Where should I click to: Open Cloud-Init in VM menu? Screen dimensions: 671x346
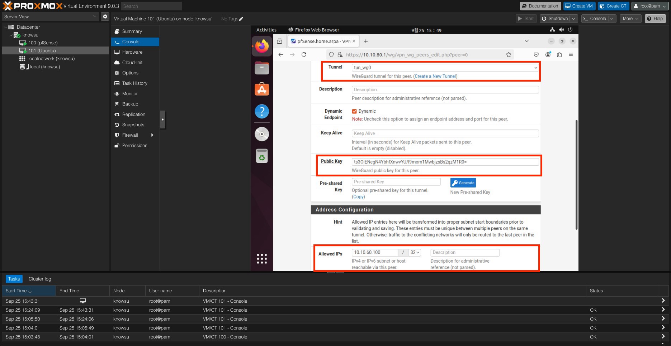coord(135,63)
